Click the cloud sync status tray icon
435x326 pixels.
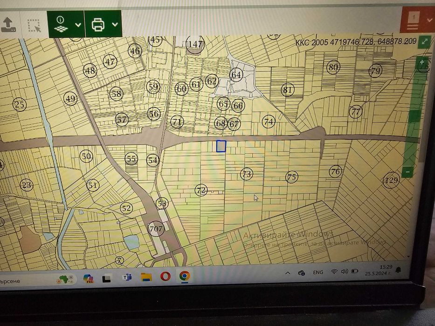[302, 273]
